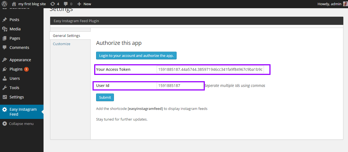Open the comments bubble icon in the admin bar
The image size is (348, 152).
66,4
